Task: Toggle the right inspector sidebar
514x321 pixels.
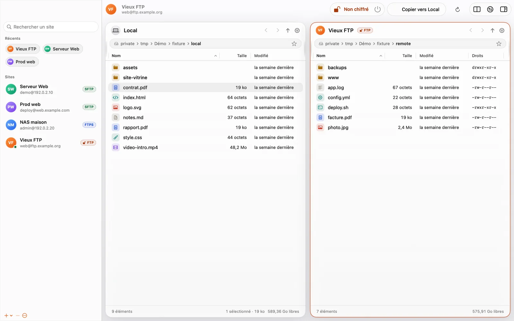Action: pos(504,9)
